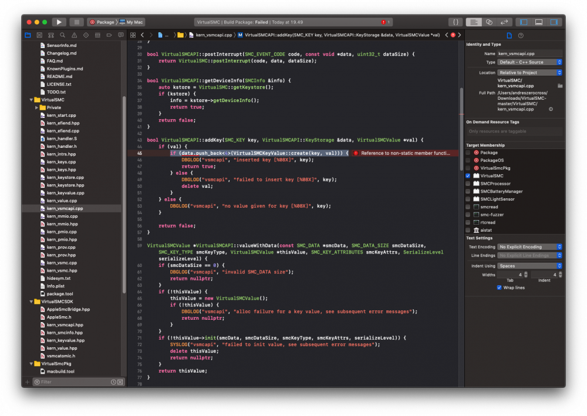Click the file Name field
This screenshot has width=587, height=416.
pyautogui.click(x=529, y=53)
